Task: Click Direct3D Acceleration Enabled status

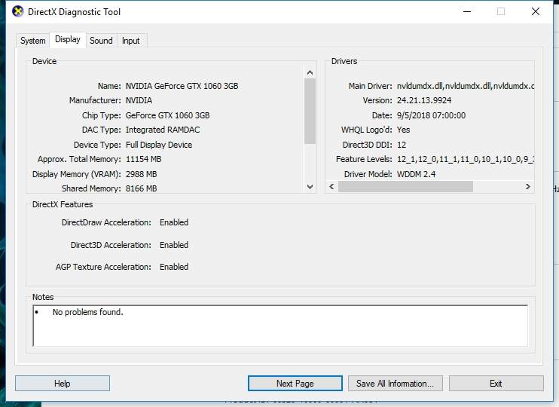Action: point(174,245)
